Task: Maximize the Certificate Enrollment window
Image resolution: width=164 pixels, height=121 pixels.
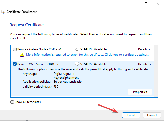Action: [146, 4]
